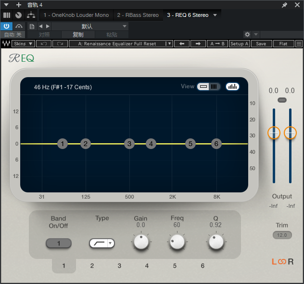The height and width of the screenshot is (284, 304).
Task: Select band tab 2
Action: click(x=92, y=266)
